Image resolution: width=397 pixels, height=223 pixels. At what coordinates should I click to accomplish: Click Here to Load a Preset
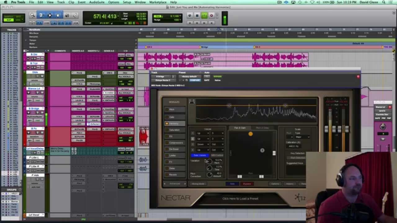240,199
